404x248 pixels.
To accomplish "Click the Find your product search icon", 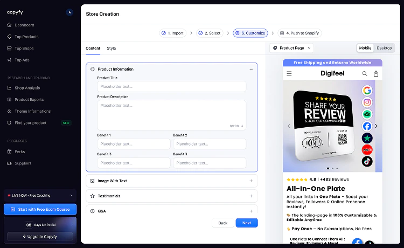I will tap(9, 123).
